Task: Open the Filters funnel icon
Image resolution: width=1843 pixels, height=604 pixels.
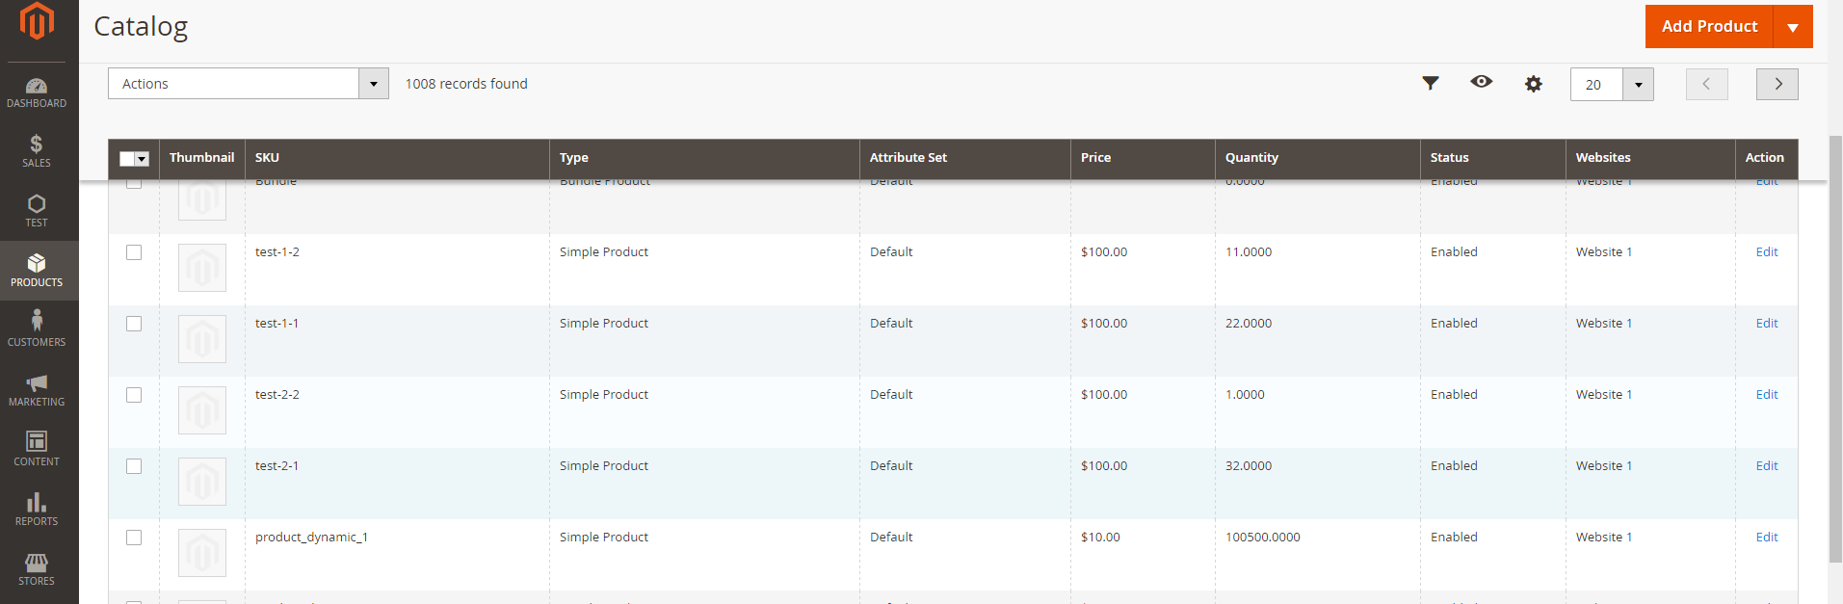Action: (1431, 84)
